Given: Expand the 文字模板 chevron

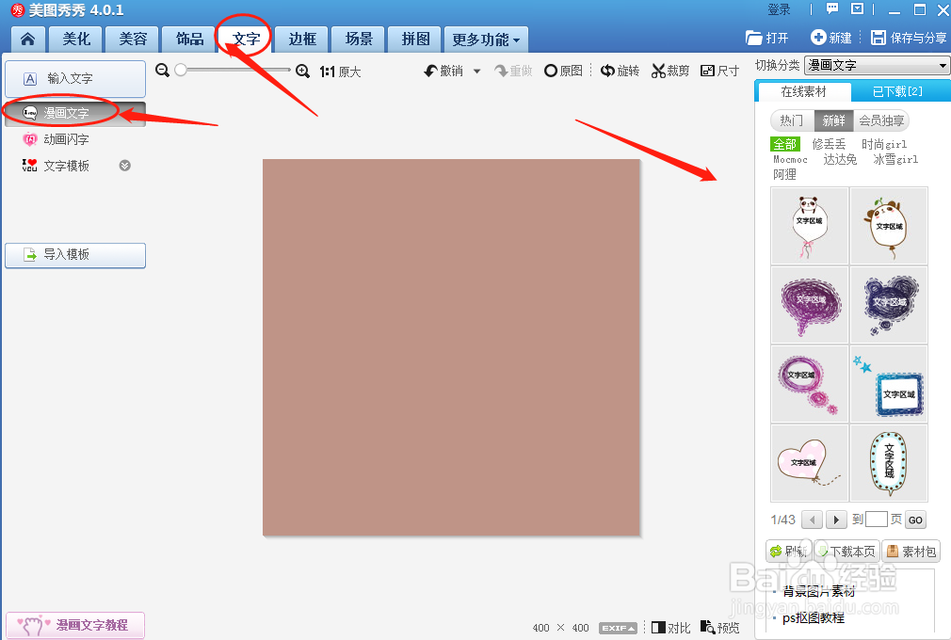Looking at the screenshot, I should pyautogui.click(x=125, y=166).
